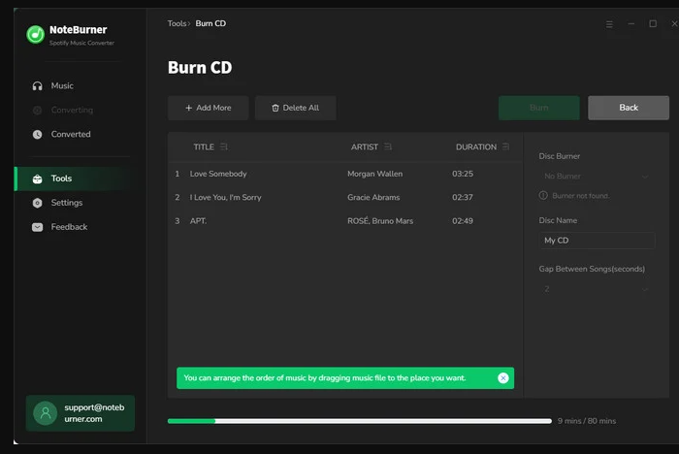Click the Converting sidebar icon

[x=37, y=111]
